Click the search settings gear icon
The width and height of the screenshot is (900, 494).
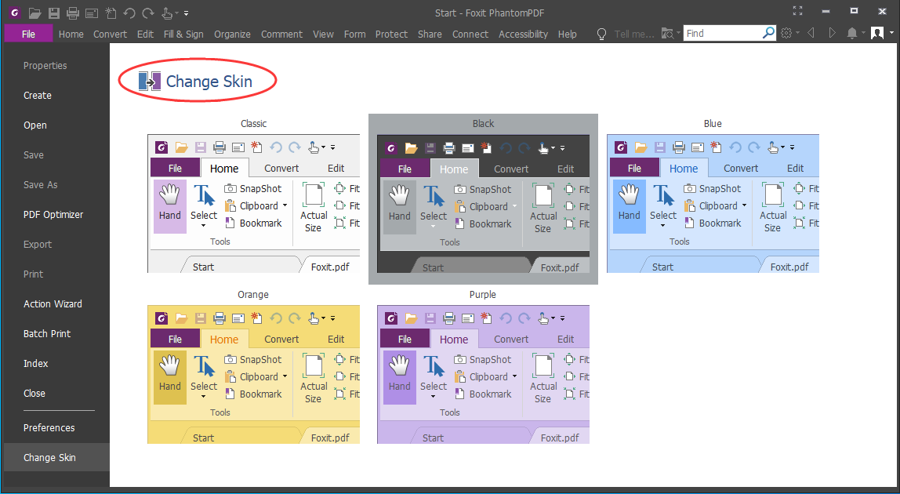[786, 33]
